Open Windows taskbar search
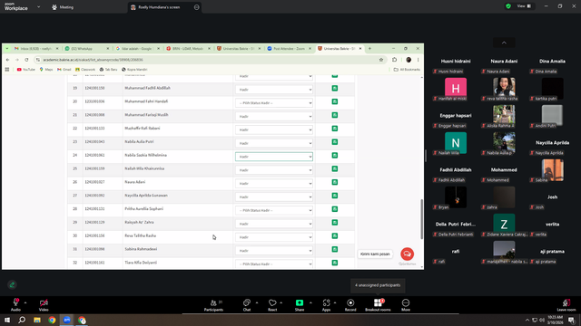581x326 pixels. pyautogui.click(x=22, y=320)
